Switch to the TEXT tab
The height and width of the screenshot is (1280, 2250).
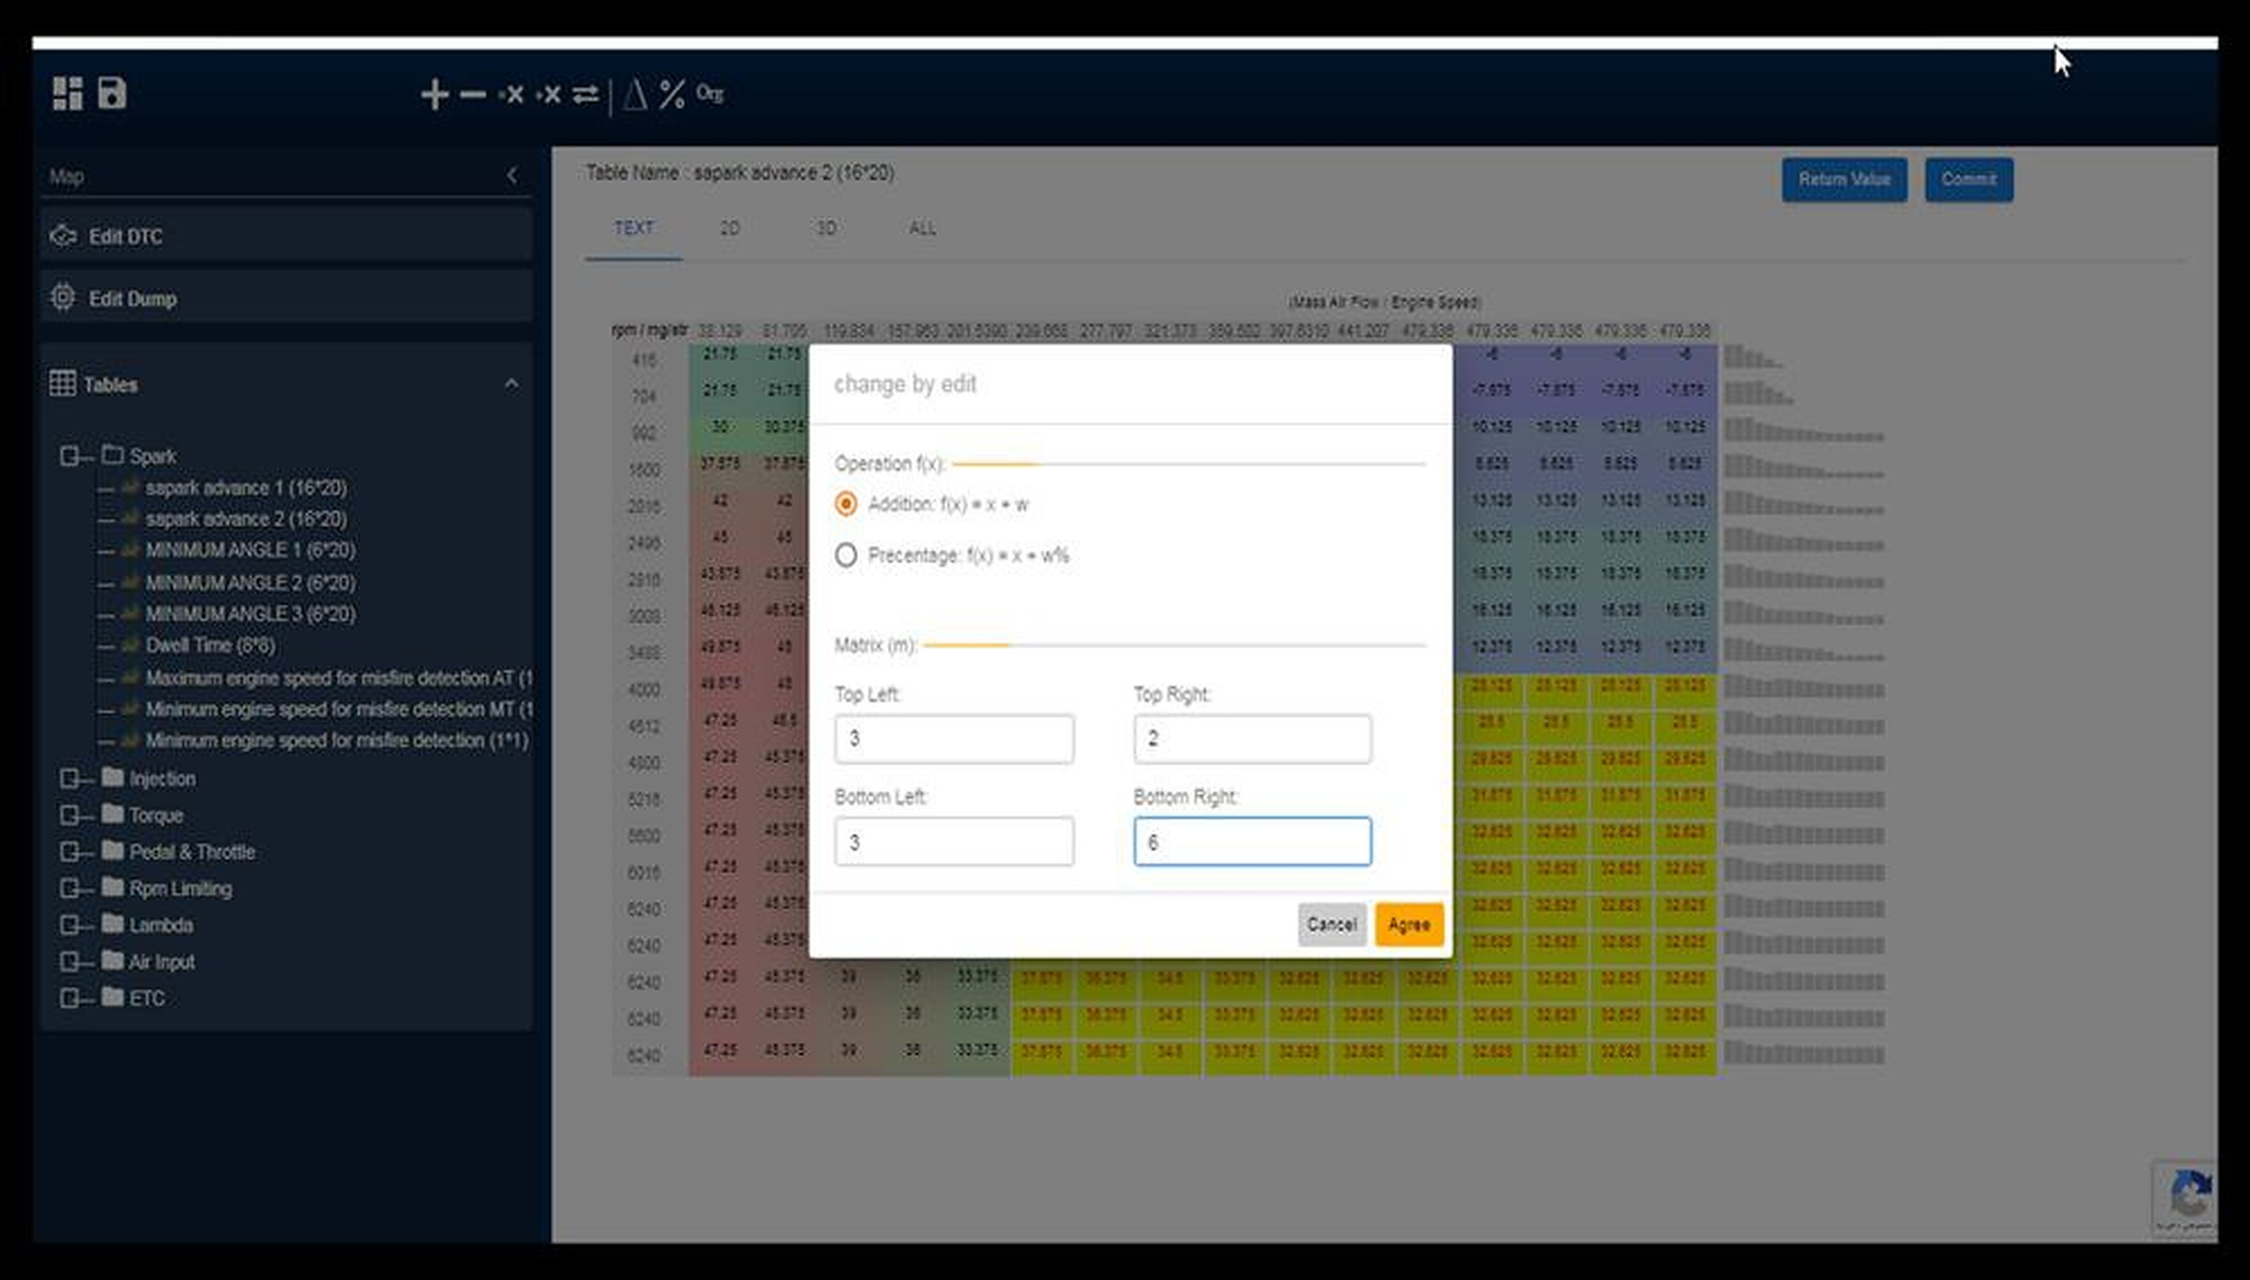(x=634, y=229)
